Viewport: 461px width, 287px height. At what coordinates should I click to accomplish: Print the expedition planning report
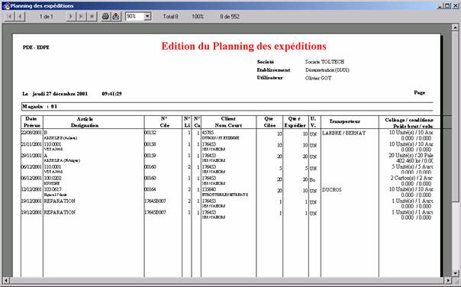105,17
